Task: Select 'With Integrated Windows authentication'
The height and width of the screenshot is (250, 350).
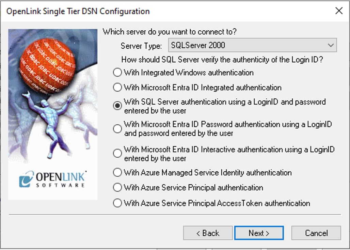Action: click(117, 72)
